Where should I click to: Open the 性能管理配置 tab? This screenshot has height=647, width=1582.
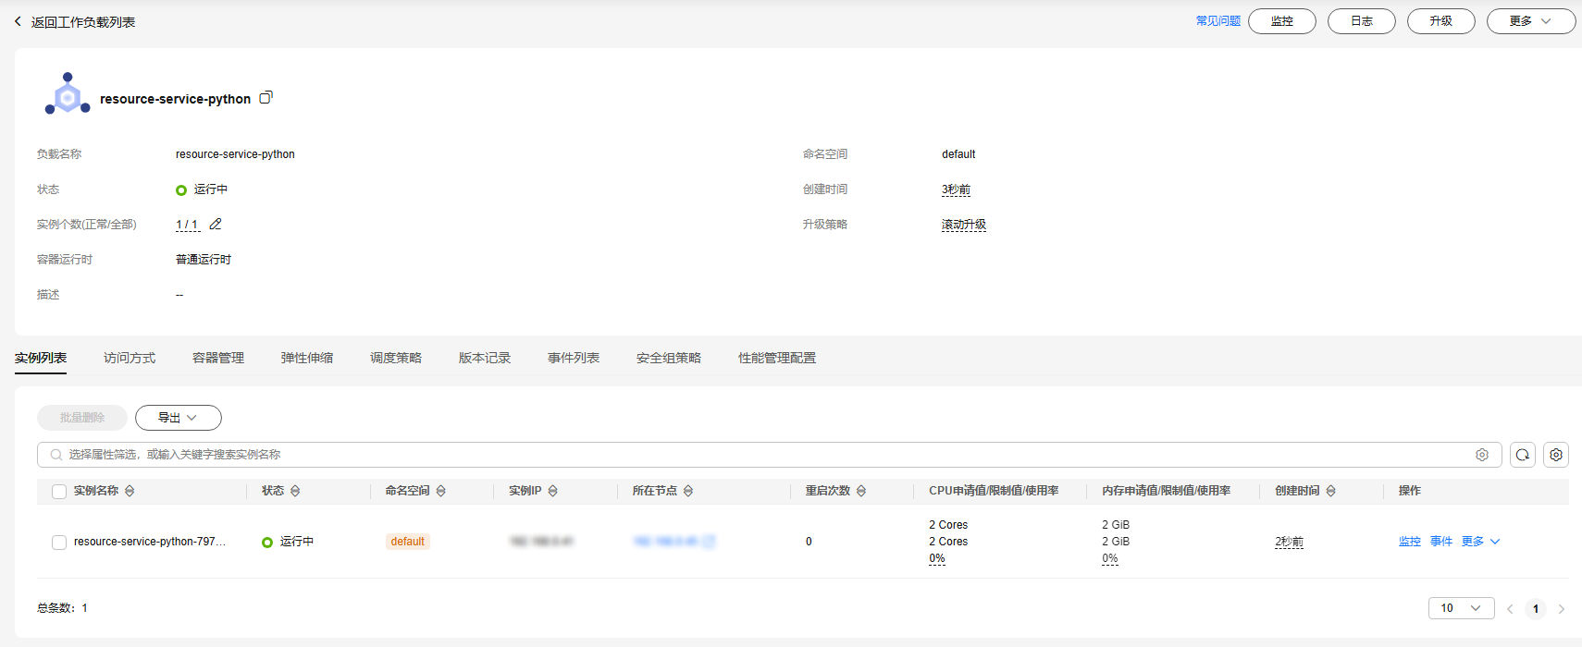tap(777, 358)
